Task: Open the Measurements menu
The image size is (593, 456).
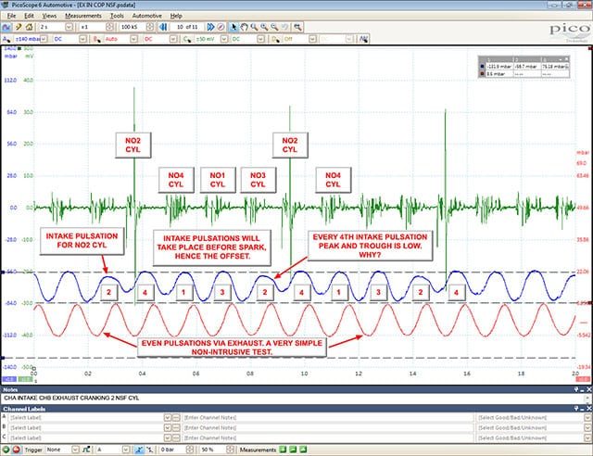Action: coord(83,16)
